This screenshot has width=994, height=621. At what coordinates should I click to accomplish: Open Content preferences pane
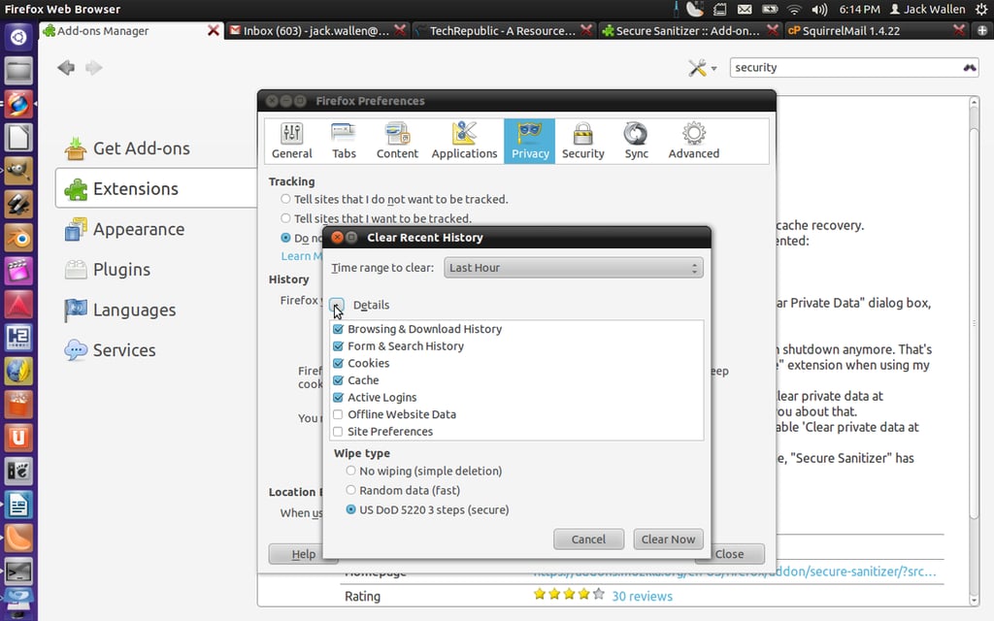397,141
